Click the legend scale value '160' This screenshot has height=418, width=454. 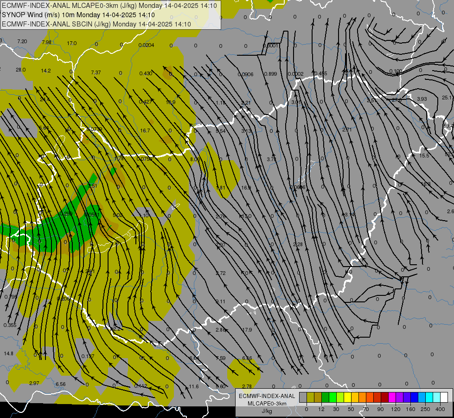click(x=410, y=409)
